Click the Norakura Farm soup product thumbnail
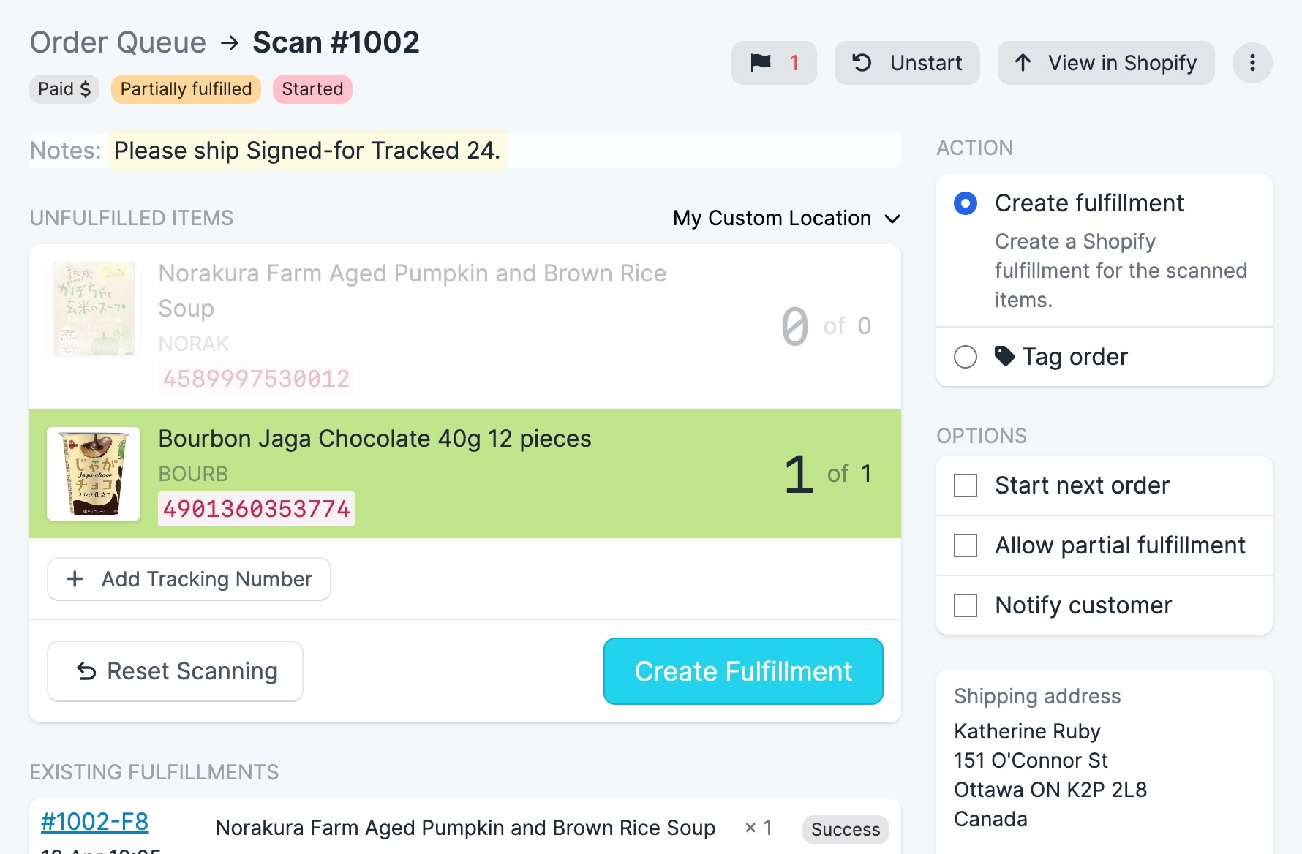Viewport: 1302px width, 854px height. pyautogui.click(x=94, y=309)
